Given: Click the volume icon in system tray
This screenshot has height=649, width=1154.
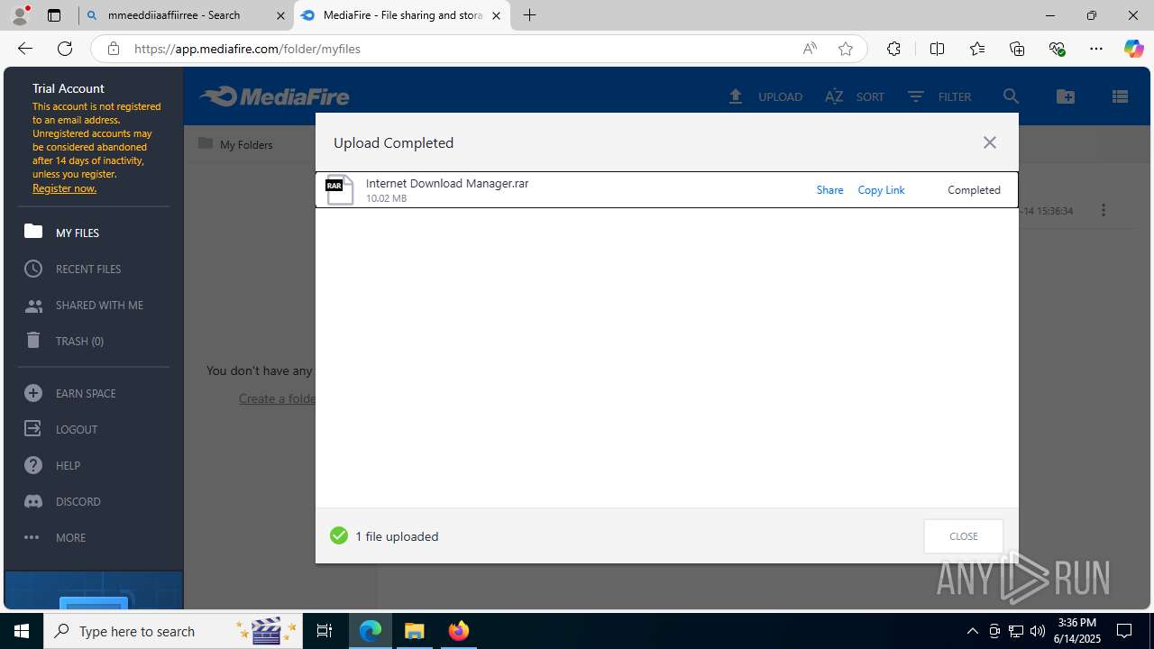Looking at the screenshot, I should [1037, 631].
